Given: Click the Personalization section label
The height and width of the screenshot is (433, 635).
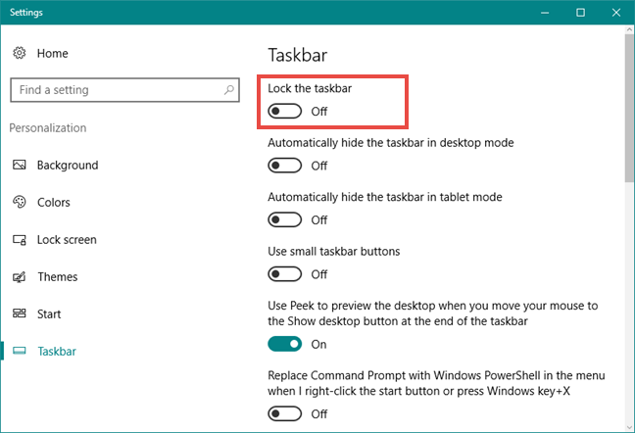Looking at the screenshot, I should (48, 128).
